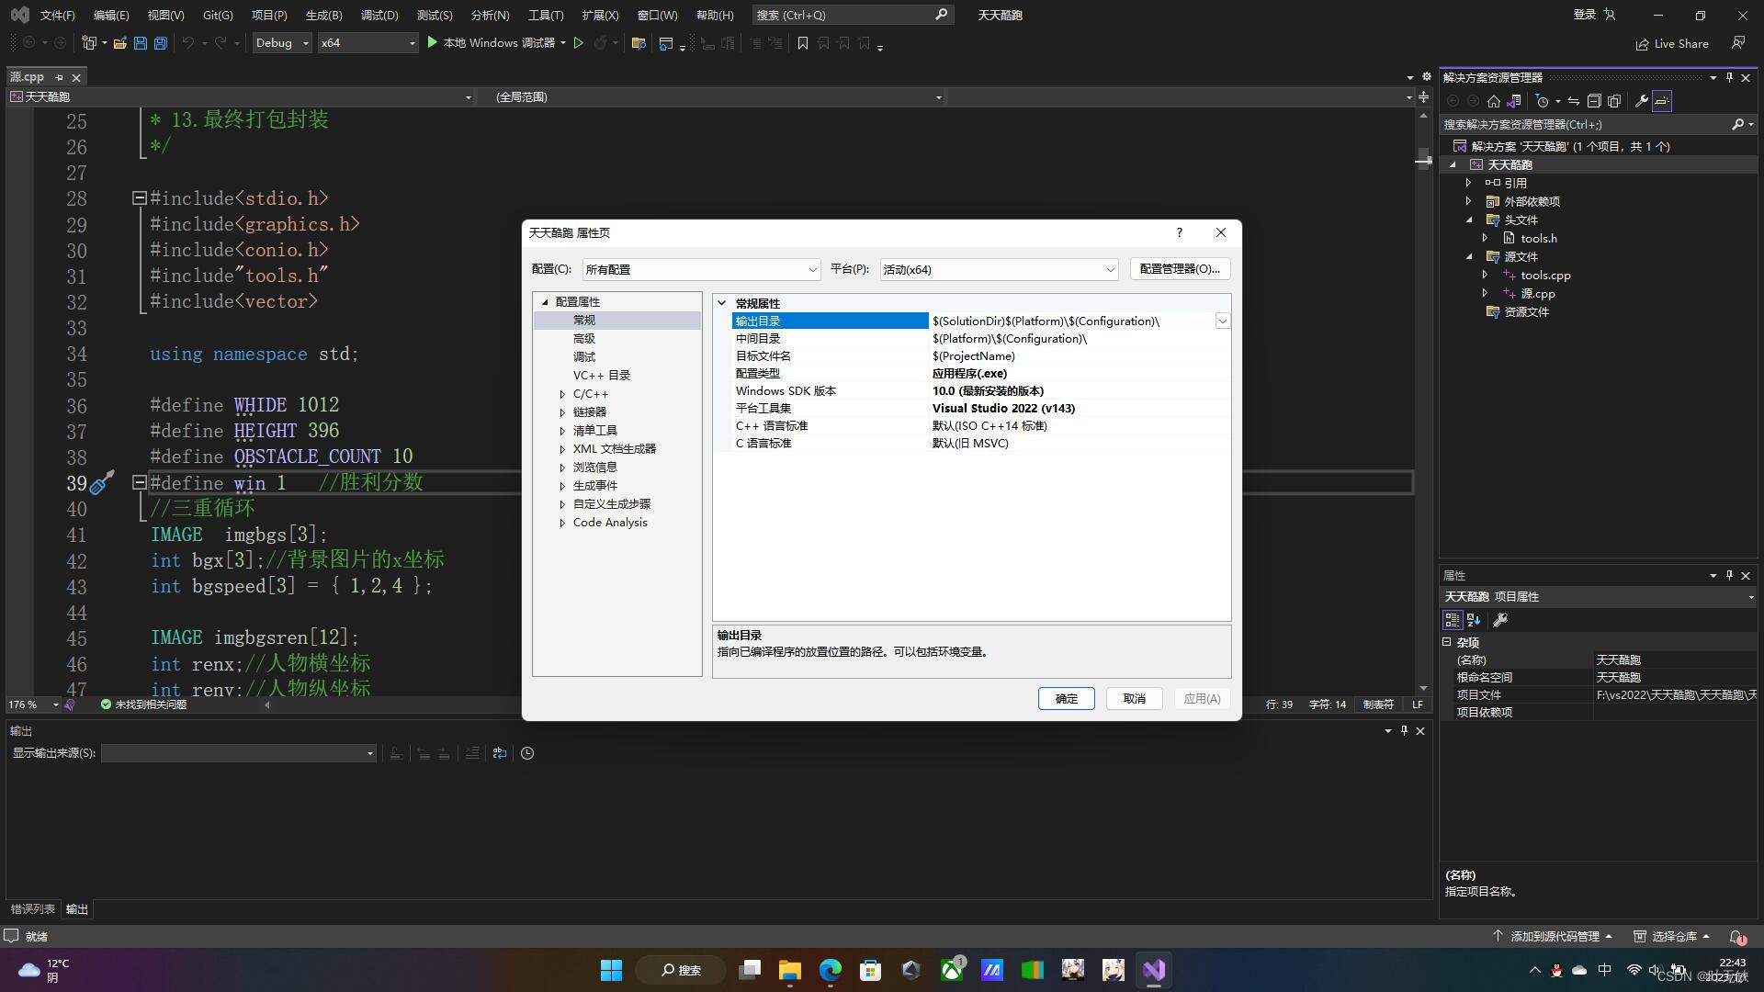The image size is (1764, 992).
Task: Open the 输出目录 value dropdown arrow
Action: (x=1222, y=321)
